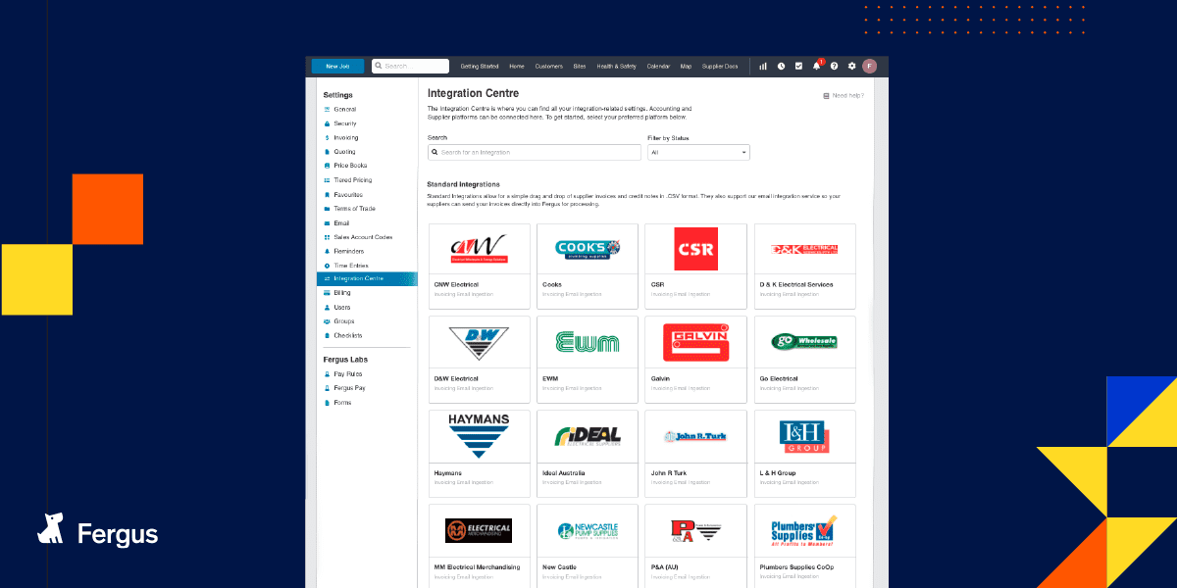
Task: Select the EWM integration logo
Action: (588, 343)
